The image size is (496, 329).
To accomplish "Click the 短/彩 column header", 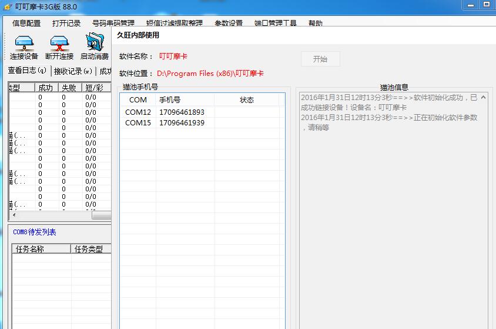I will tap(96, 88).
